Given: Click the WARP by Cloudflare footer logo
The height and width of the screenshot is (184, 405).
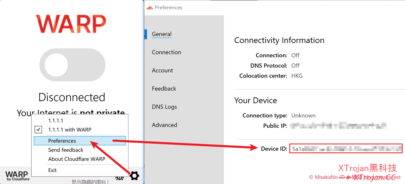Looking at the screenshot, I should pos(17,176).
